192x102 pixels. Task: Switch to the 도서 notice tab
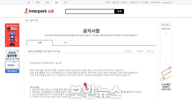(x=66, y=43)
